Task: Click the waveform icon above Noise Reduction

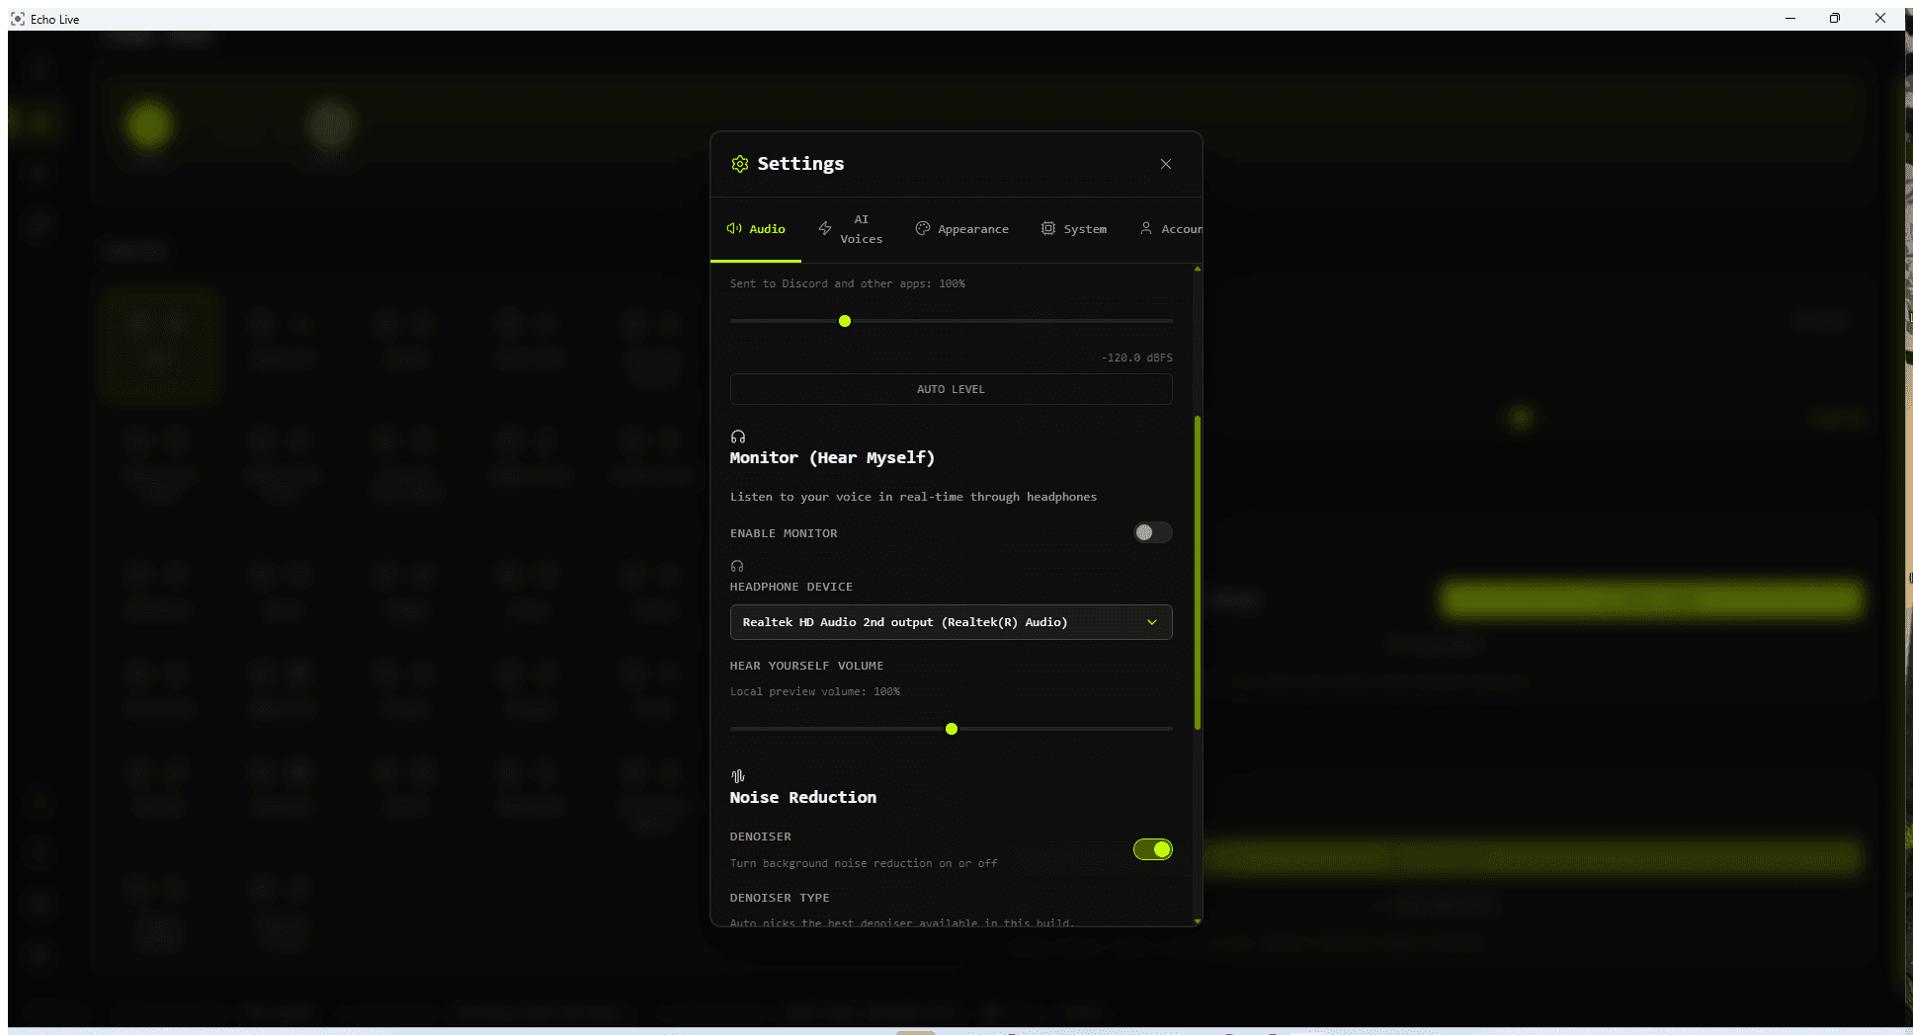Action: point(738,776)
